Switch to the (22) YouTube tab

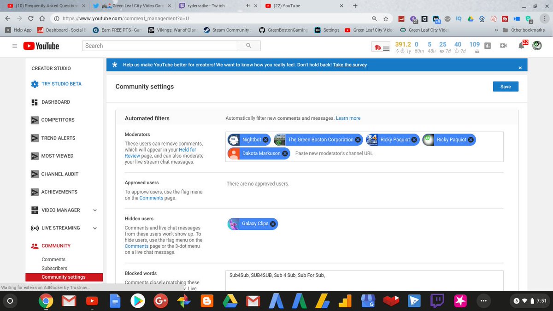click(304, 6)
